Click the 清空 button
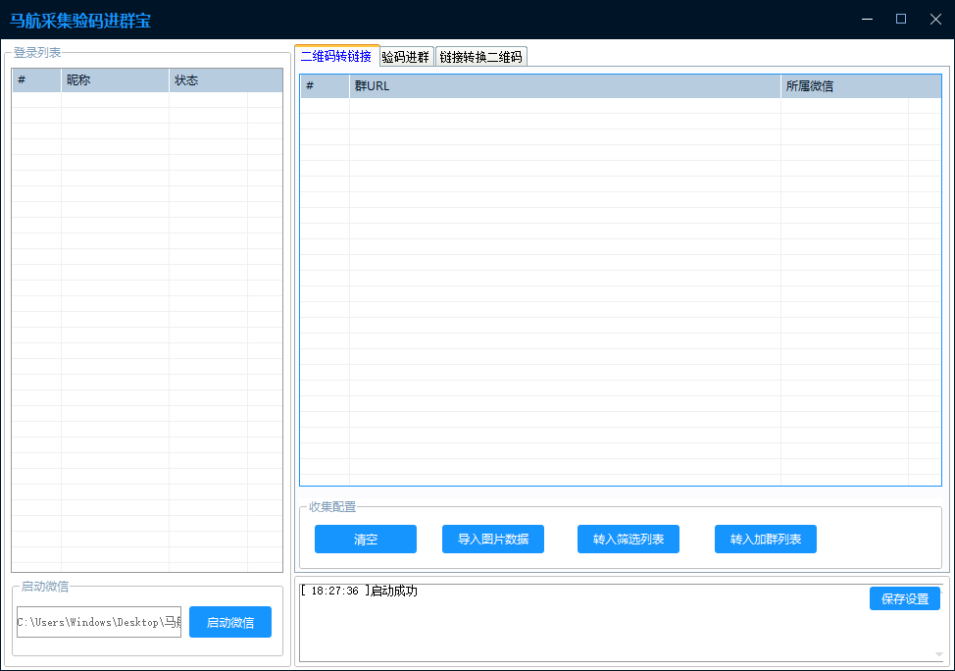This screenshot has width=955, height=671. 366,540
